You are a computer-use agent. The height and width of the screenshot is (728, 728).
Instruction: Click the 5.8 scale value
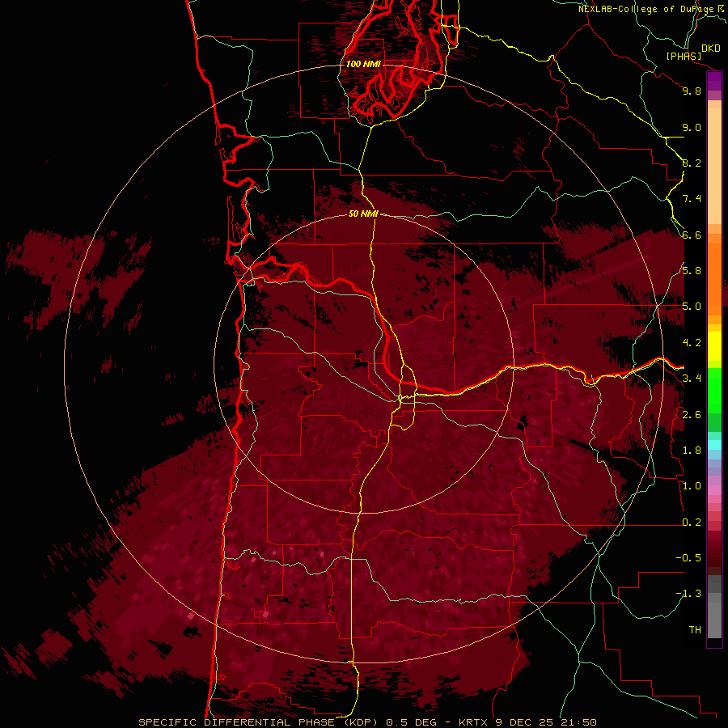click(x=692, y=271)
